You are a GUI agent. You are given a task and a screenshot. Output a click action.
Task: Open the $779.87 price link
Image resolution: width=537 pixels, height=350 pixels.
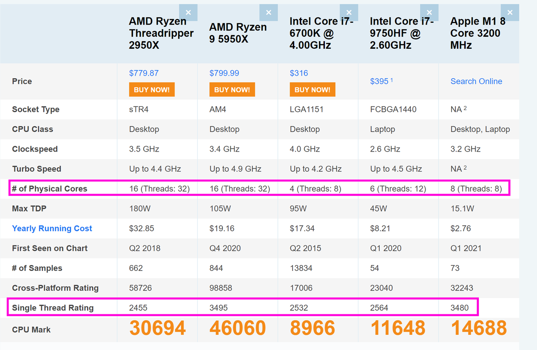(144, 73)
